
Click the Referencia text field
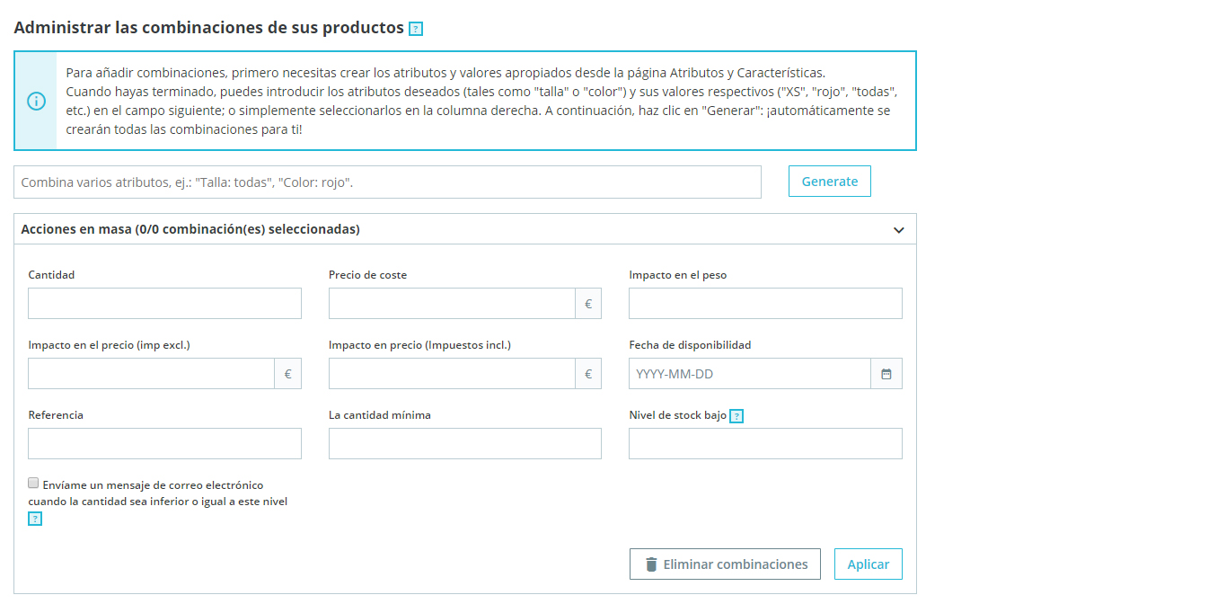[x=164, y=444]
